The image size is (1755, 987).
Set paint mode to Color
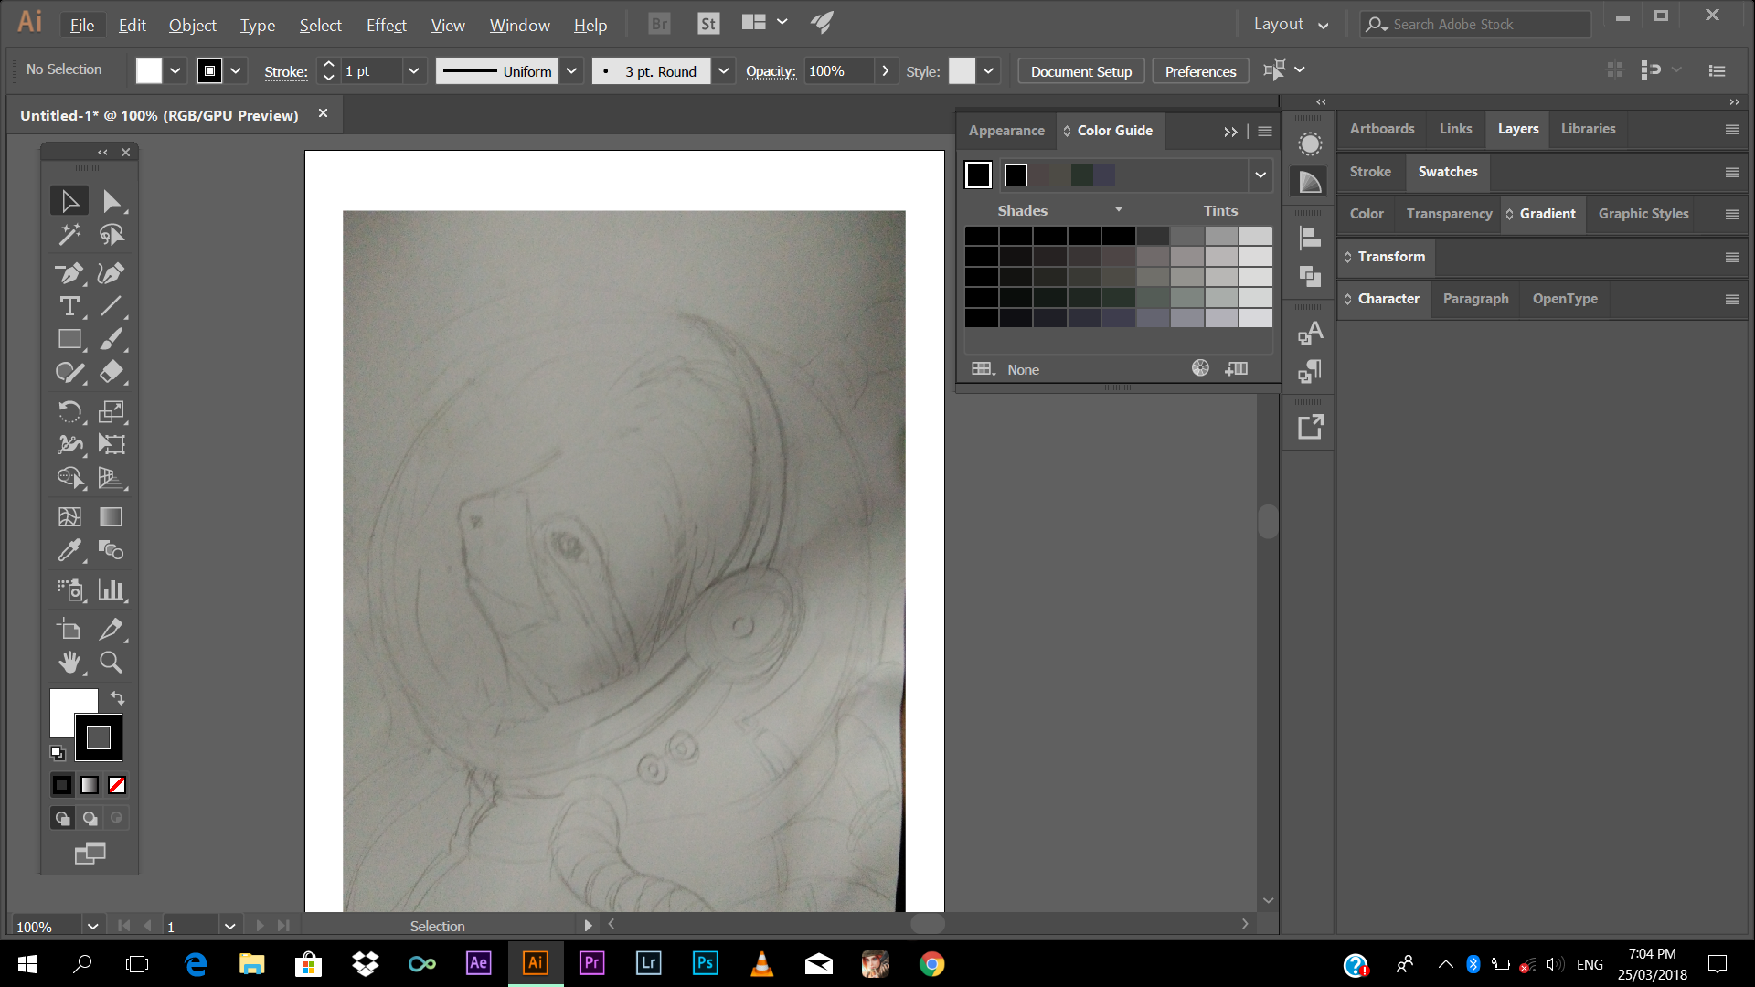pos(62,785)
